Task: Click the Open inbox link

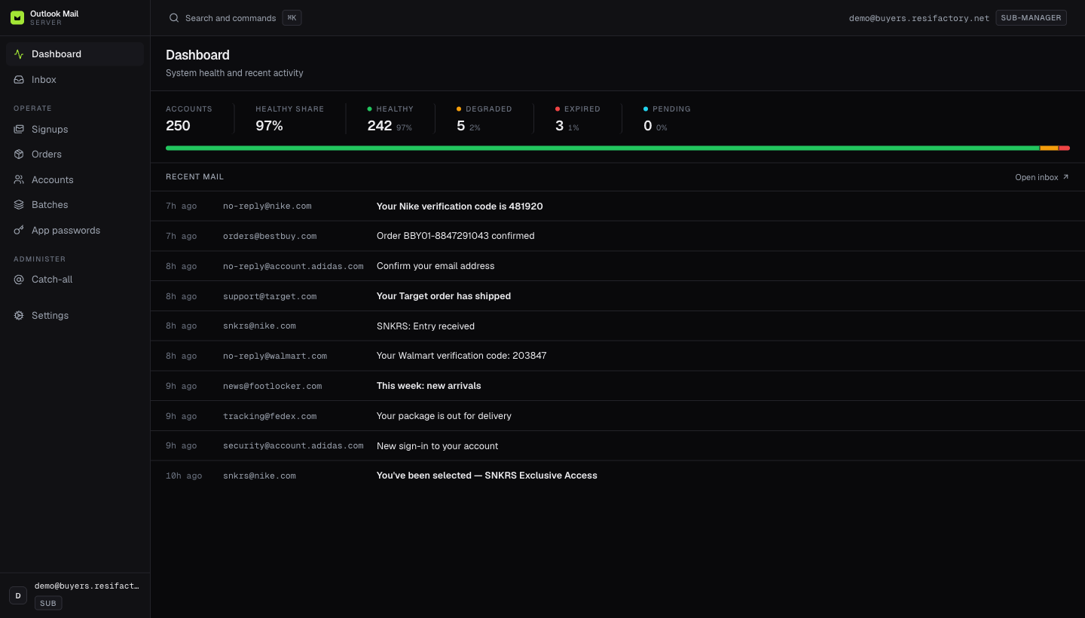Action: pyautogui.click(x=1042, y=177)
